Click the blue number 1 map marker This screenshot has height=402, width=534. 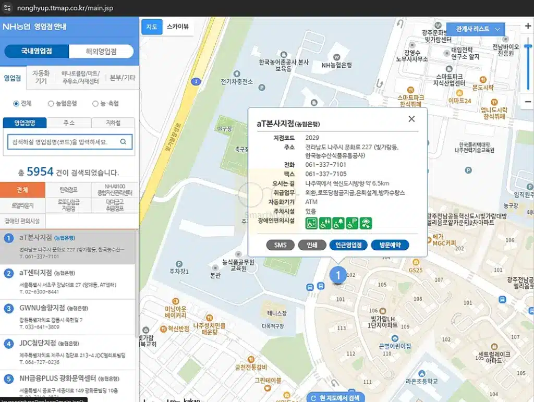(x=338, y=274)
